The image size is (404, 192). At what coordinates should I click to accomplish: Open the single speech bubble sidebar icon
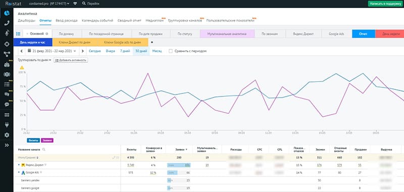click(7, 105)
